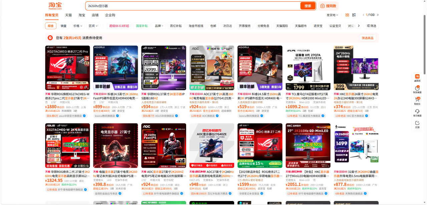The image size is (427, 205).
Task: Toggle the 超级88 8.8折起 filter
Action: (x=119, y=26)
